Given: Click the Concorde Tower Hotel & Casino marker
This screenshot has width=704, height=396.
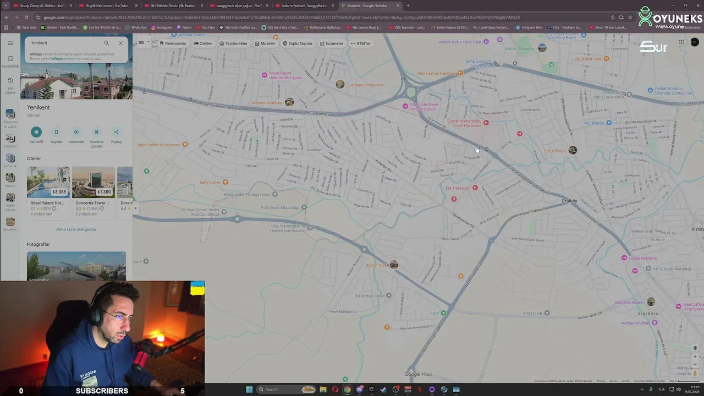Looking at the screenshot, I should click(405, 106).
